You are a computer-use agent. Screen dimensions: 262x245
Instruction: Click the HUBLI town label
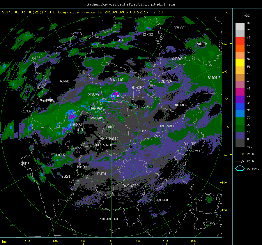pyautogui.click(x=81, y=130)
